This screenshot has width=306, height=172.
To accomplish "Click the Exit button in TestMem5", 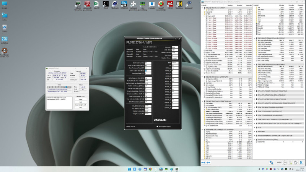I will 81,107.
